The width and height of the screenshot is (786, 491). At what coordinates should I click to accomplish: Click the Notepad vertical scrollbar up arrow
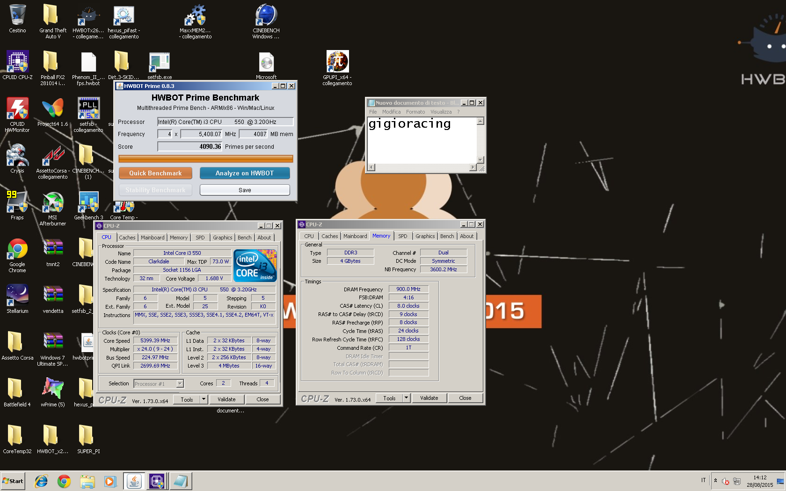pyautogui.click(x=480, y=121)
